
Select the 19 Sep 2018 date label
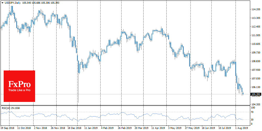7,128
